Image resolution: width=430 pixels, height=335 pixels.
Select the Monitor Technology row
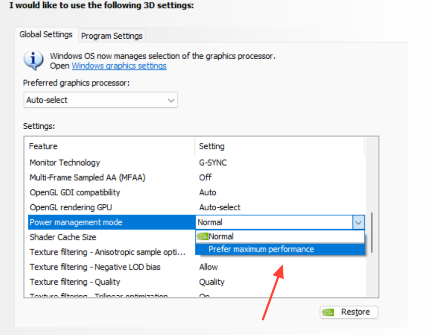tap(196, 163)
